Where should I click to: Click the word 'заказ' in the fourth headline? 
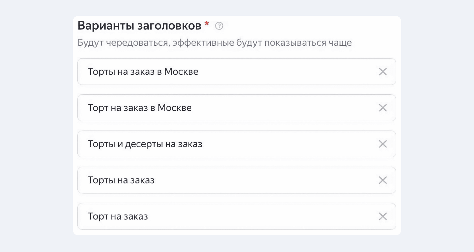pyautogui.click(x=142, y=180)
